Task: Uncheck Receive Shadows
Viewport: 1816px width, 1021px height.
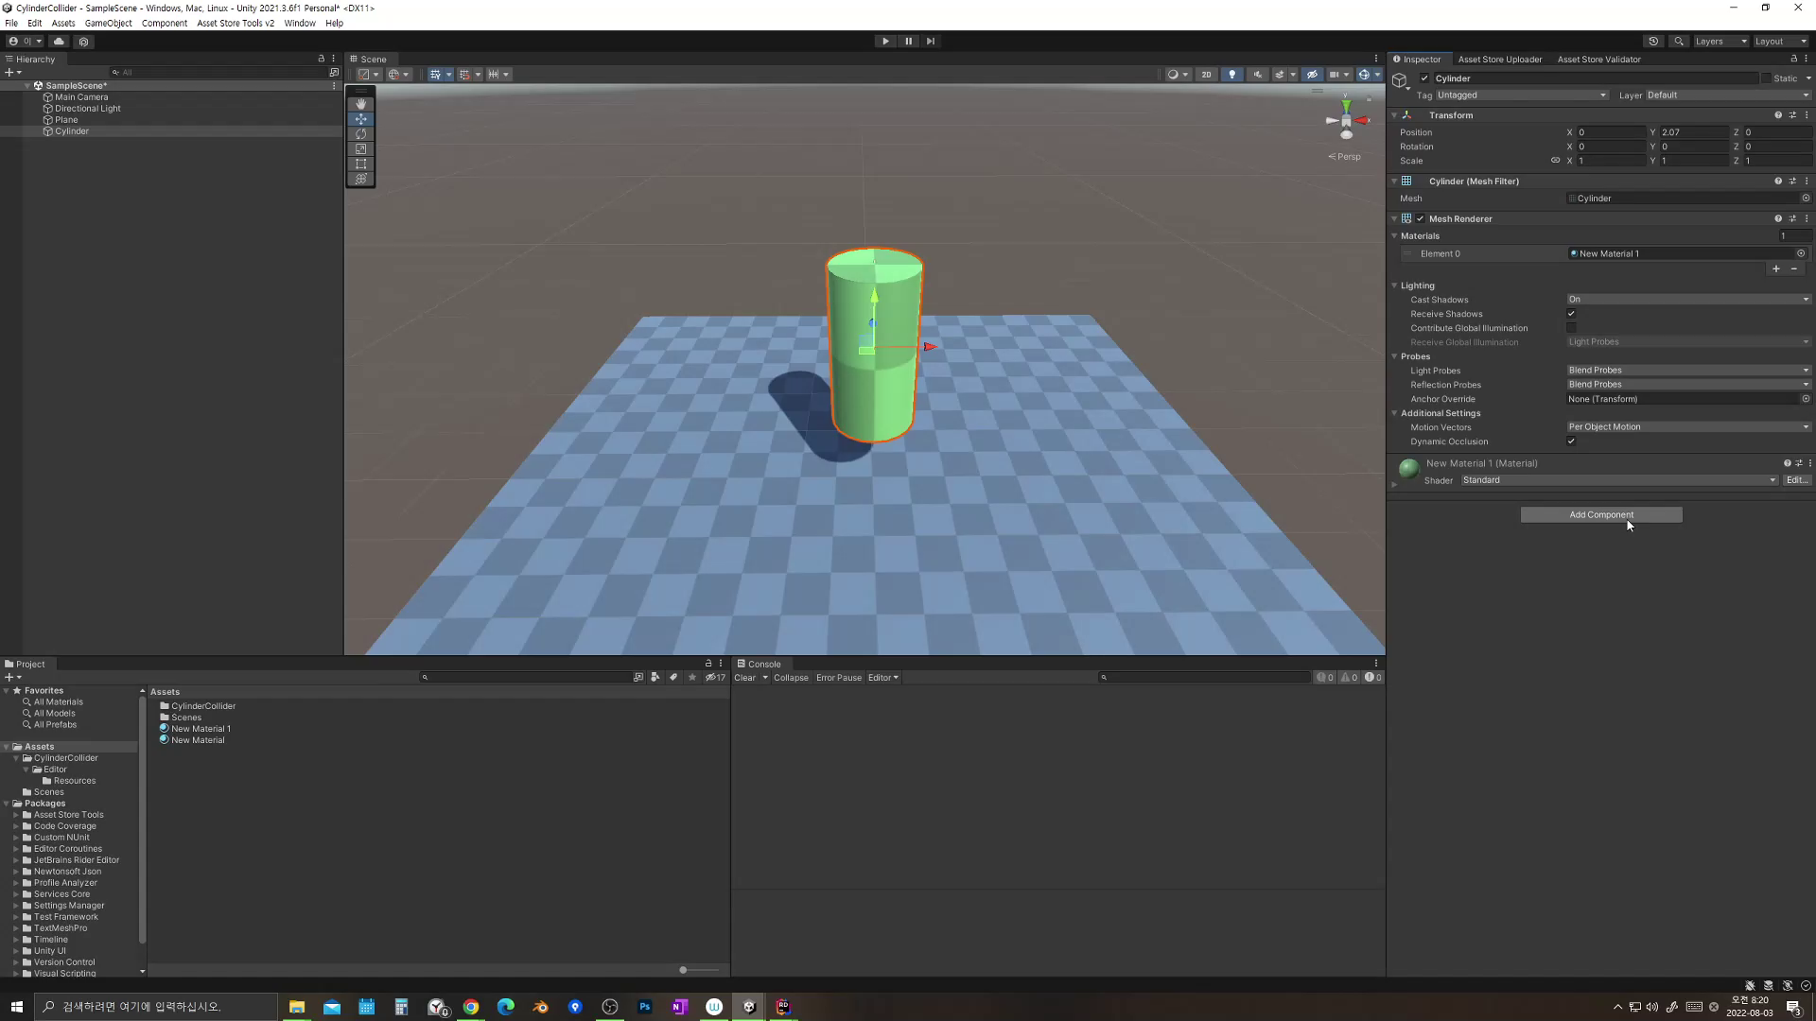Action: coord(1571,314)
